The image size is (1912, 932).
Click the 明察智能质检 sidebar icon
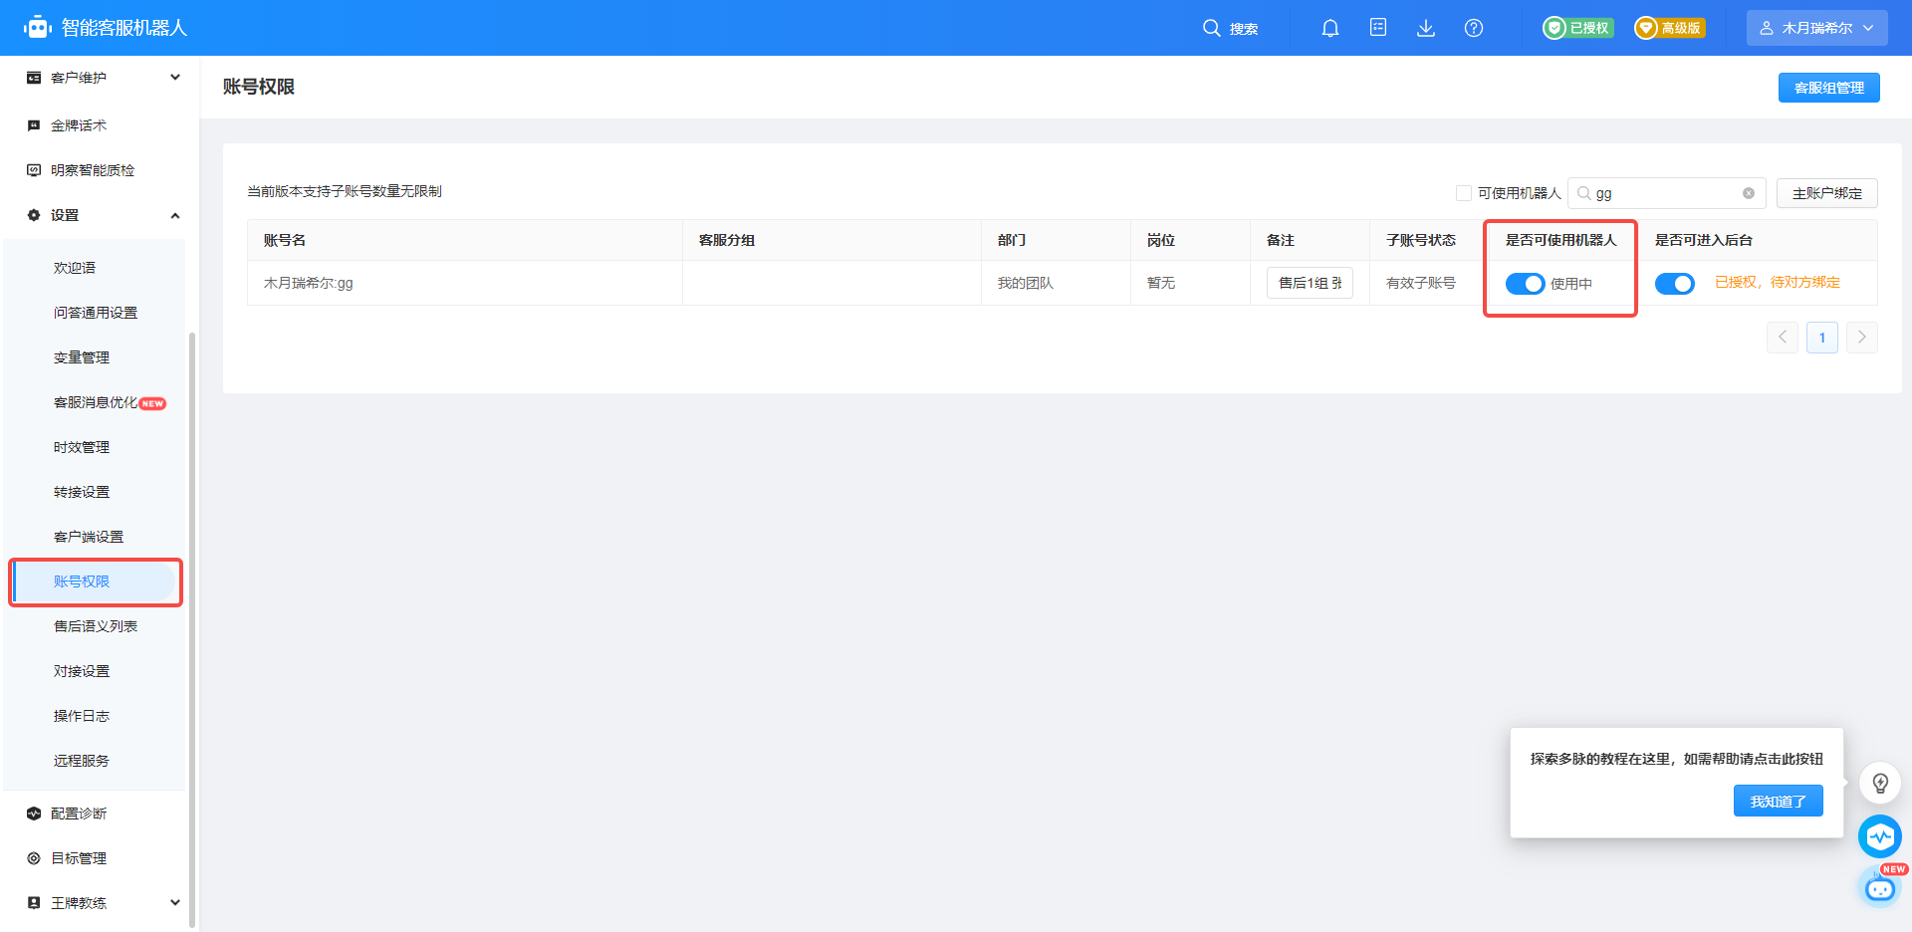coord(34,170)
